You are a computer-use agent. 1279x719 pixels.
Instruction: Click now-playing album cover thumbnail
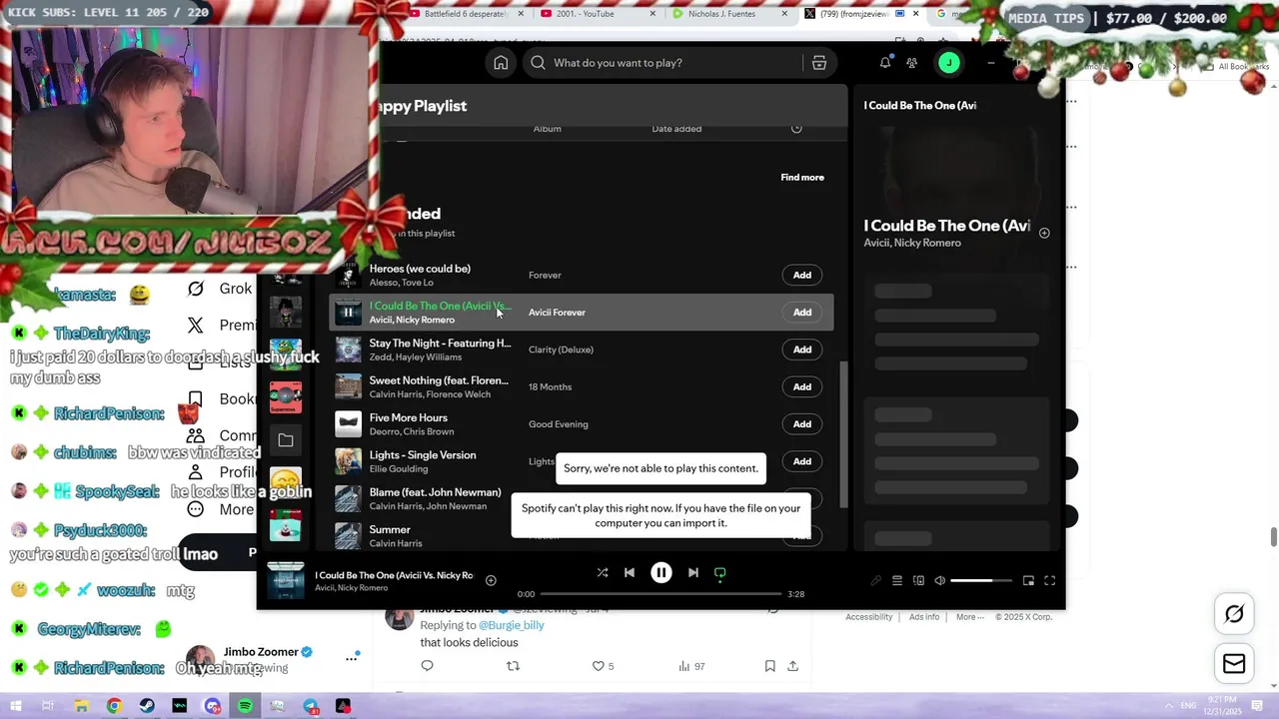[285, 580]
